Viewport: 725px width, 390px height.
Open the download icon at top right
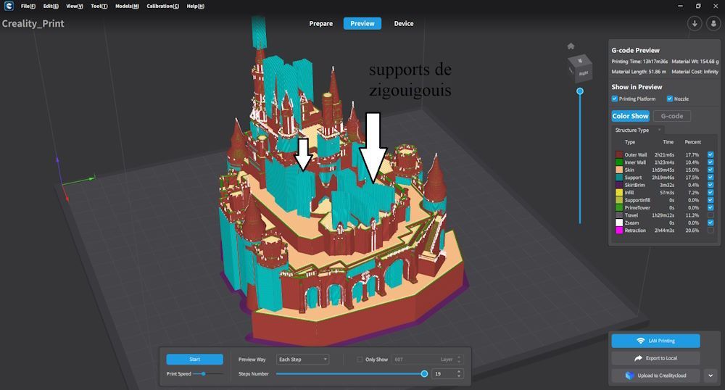694,24
